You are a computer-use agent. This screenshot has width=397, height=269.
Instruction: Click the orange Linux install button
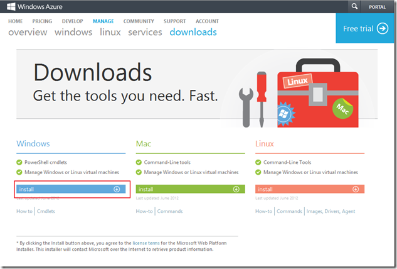pos(310,189)
